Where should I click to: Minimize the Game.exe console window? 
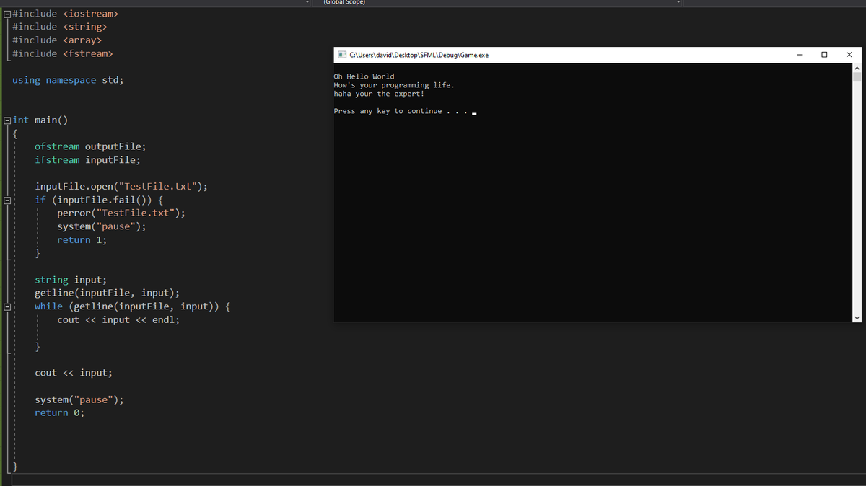coord(800,55)
